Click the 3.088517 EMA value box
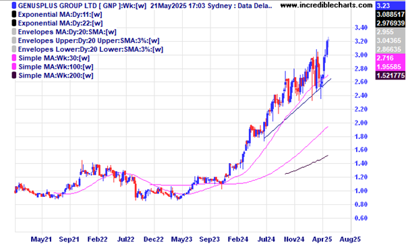Image resolution: width=406 pixels, height=246 pixels. [390, 14]
